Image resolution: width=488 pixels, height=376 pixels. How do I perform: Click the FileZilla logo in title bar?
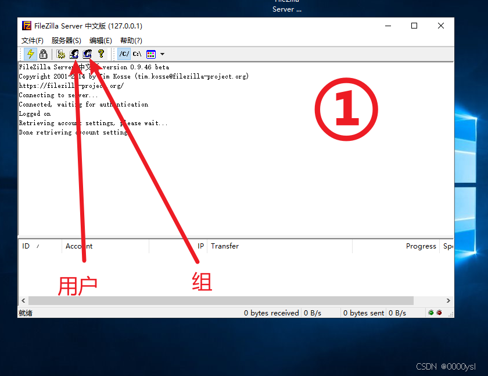[27, 26]
